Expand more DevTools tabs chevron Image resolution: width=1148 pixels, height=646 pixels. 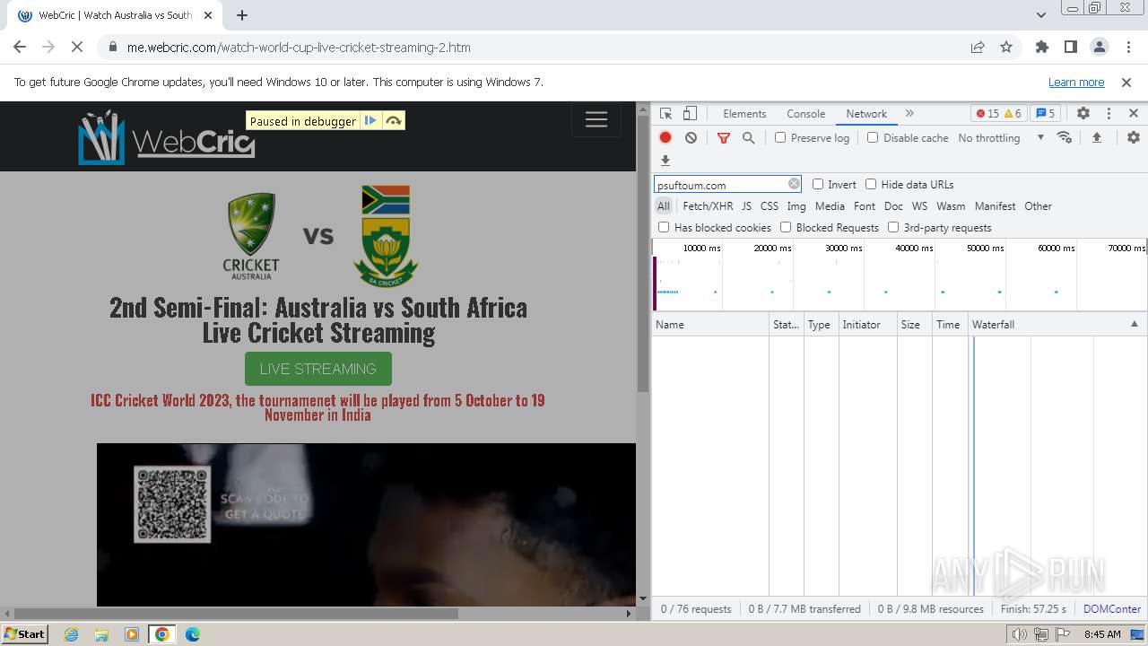coord(909,114)
